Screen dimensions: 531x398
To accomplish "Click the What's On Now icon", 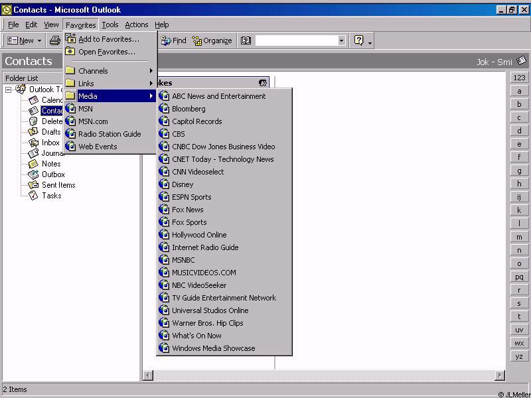I will click(164, 336).
